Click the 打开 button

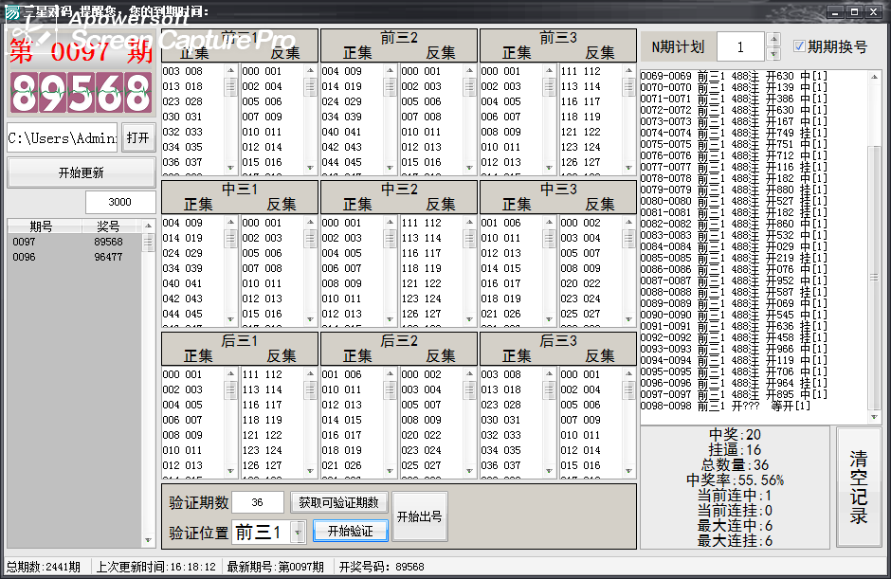click(137, 138)
